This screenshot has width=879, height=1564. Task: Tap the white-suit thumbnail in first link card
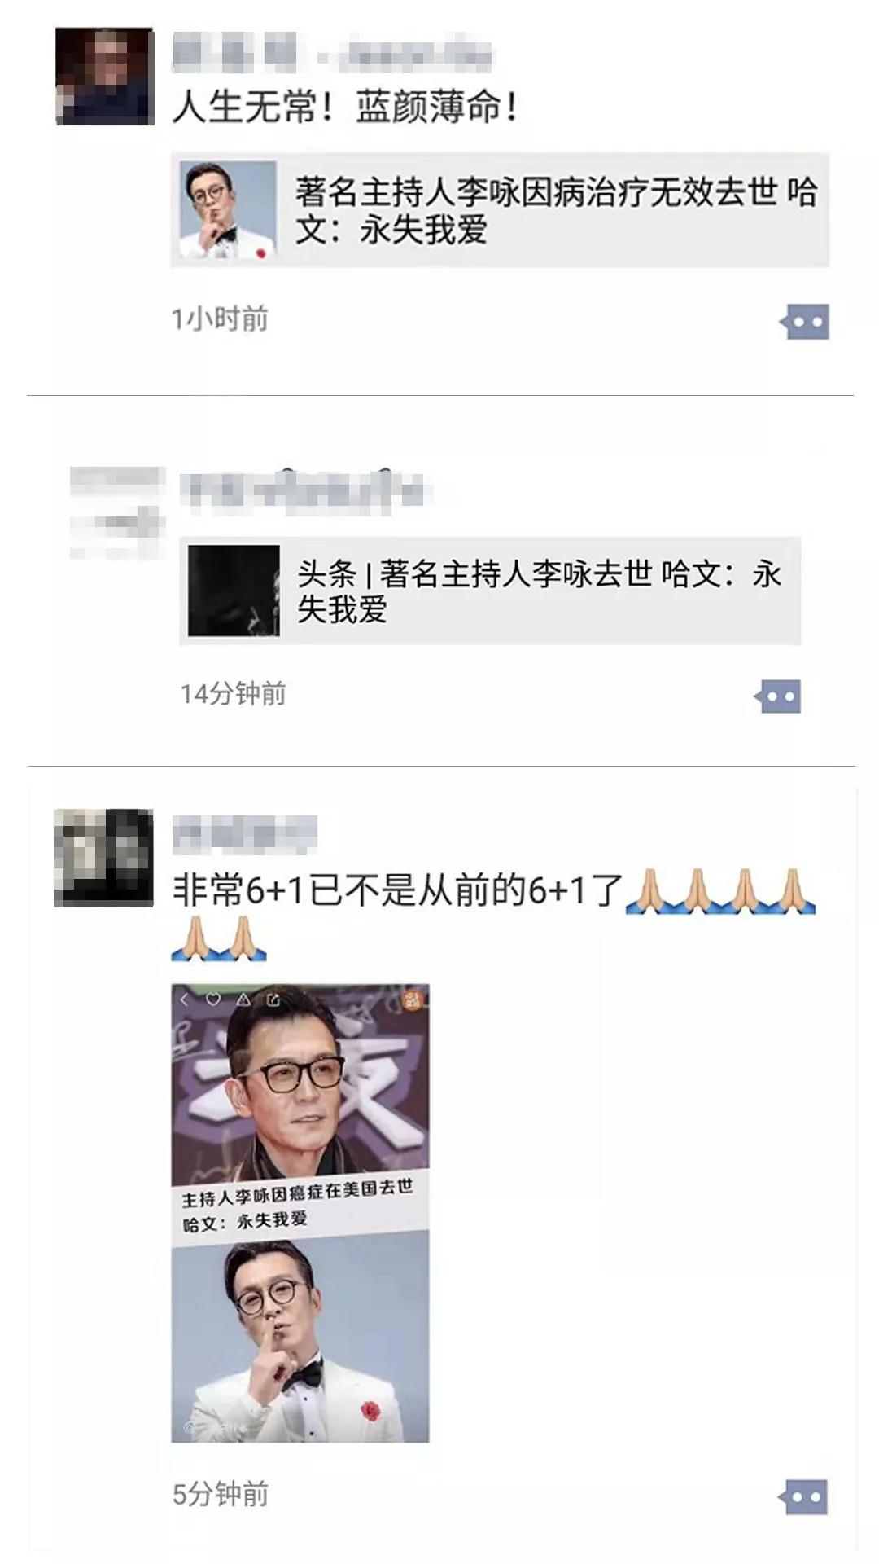click(x=228, y=209)
